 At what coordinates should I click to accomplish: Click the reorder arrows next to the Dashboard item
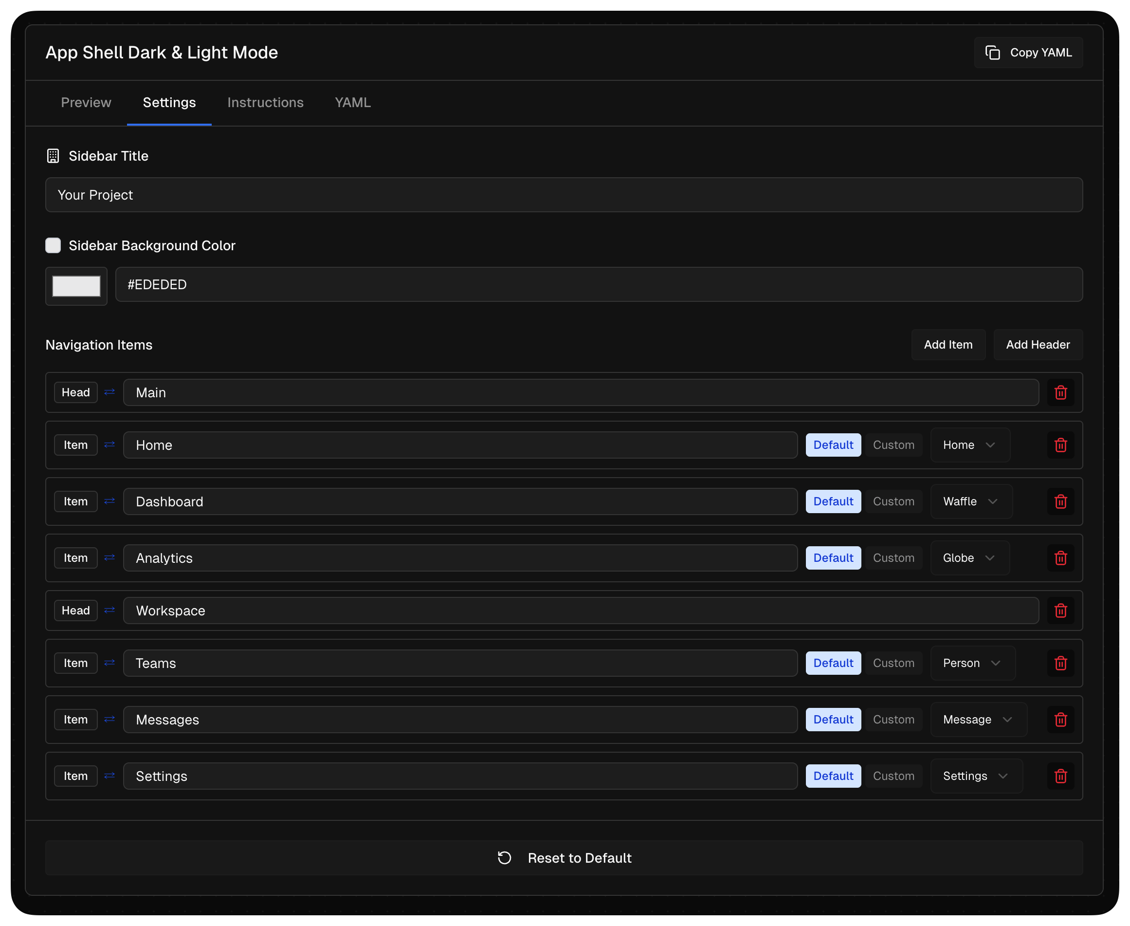pos(109,501)
